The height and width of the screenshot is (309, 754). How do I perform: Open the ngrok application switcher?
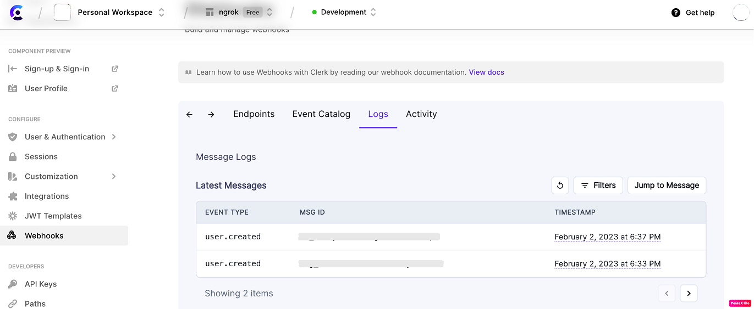tap(269, 12)
